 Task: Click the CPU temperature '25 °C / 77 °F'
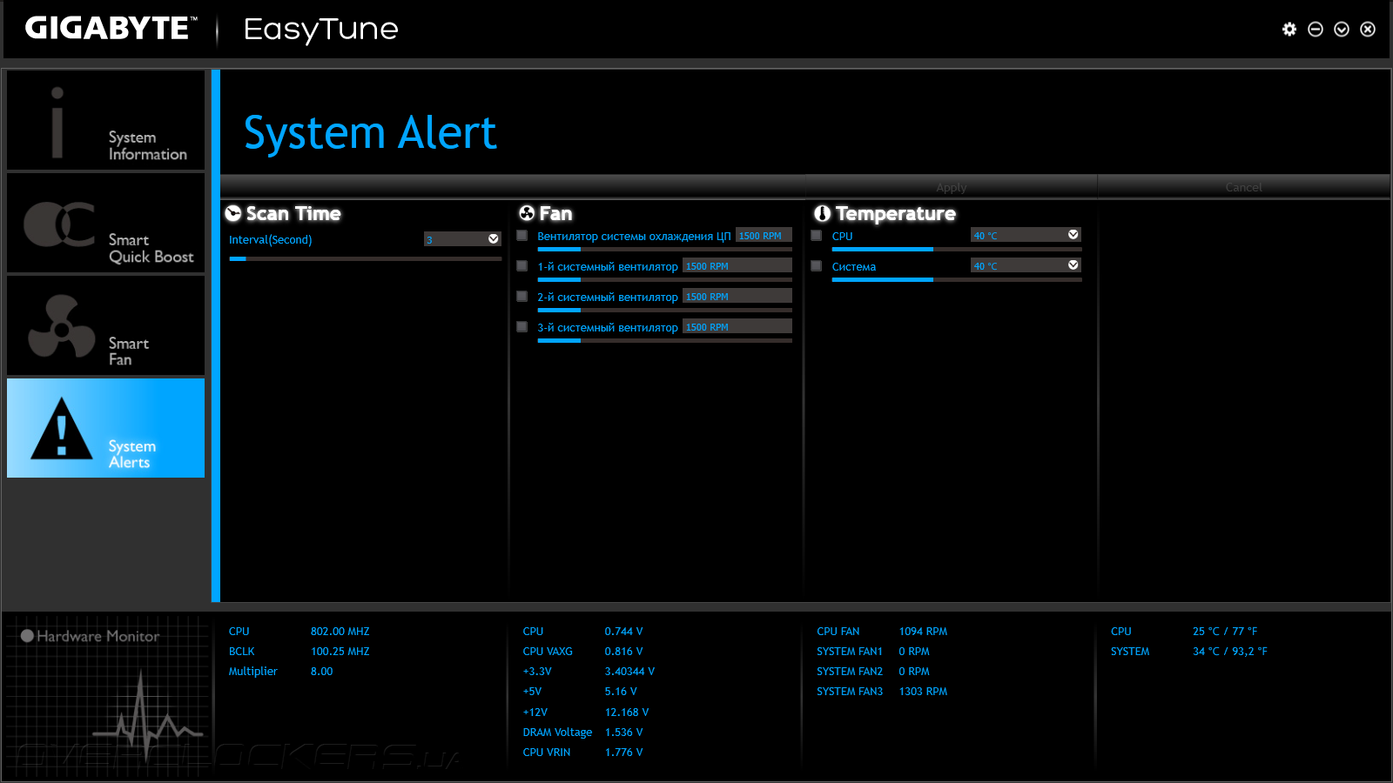[1225, 632]
